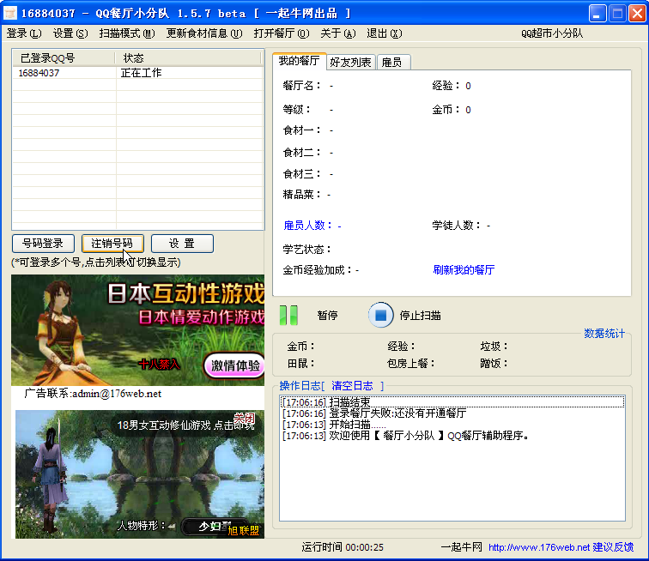Select the 登录餐厅失败 log entry
649x561 pixels.
click(x=452, y=413)
